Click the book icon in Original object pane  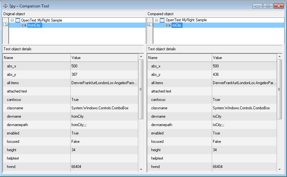coord(5,25)
